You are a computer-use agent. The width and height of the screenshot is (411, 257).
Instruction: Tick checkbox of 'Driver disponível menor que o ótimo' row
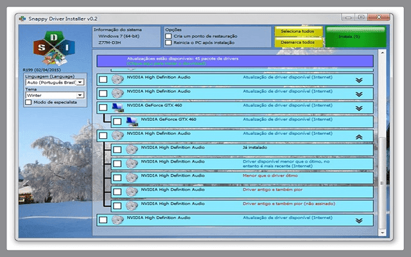[117, 164]
